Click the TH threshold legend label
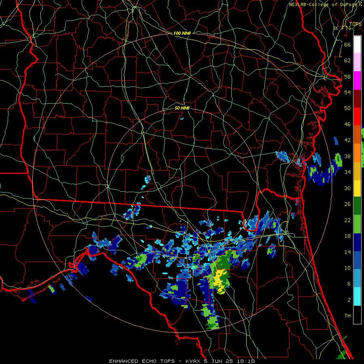 tap(347, 316)
